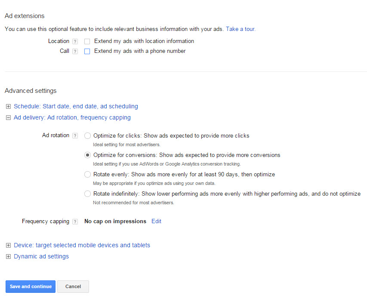This screenshot has width=367, height=298.
Task: Expand the Schedule section plus icon
Action: [x=8, y=107]
